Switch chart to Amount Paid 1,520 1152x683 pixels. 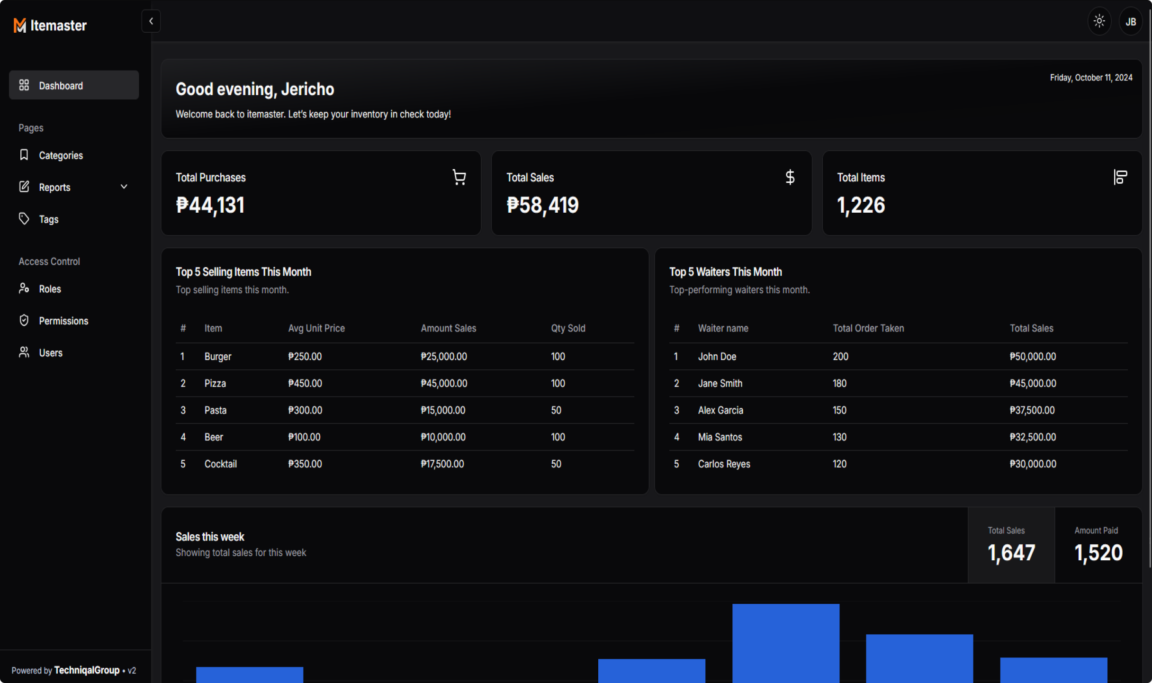tap(1098, 545)
